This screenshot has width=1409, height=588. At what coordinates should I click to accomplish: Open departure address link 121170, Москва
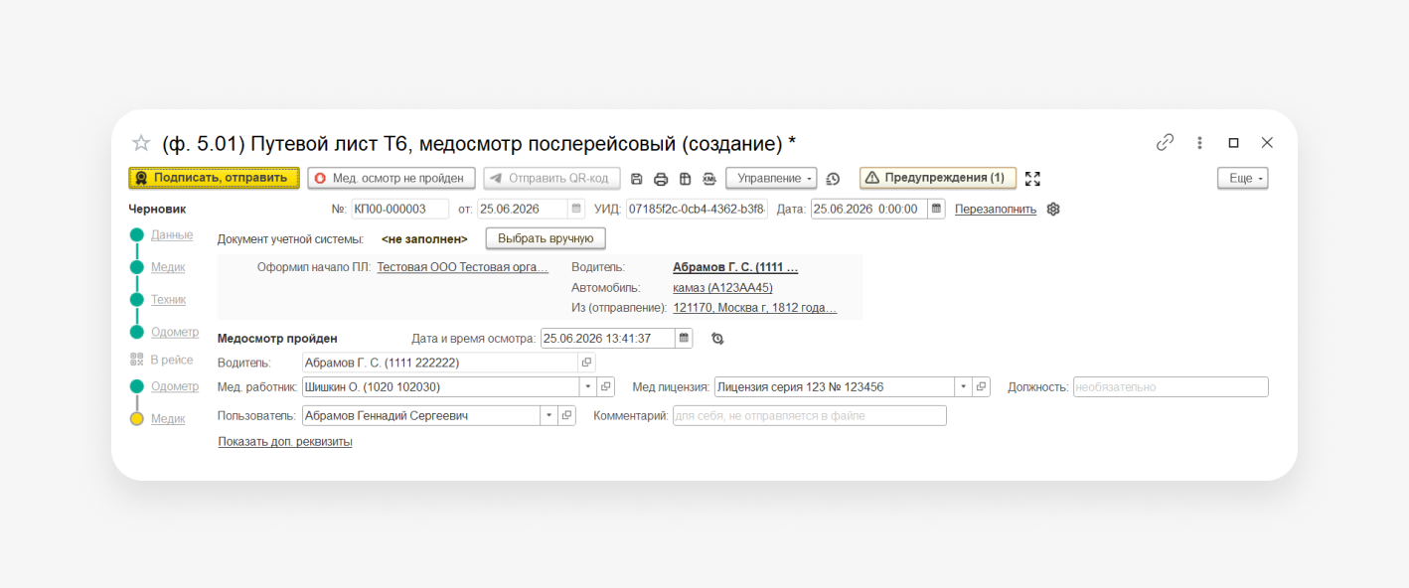coord(755,308)
